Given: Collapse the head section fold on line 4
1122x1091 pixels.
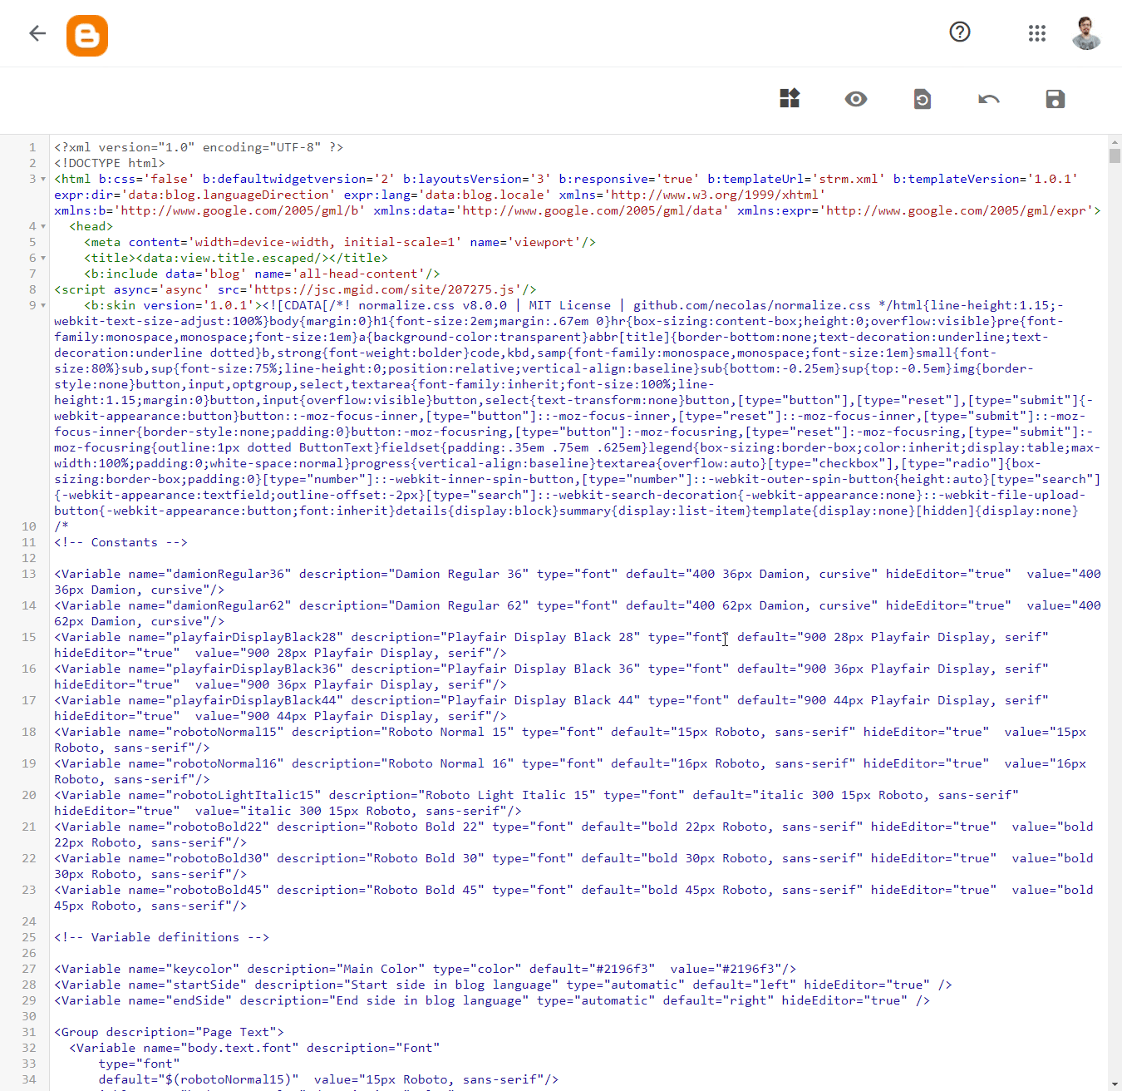Looking at the screenshot, I should point(42,225).
